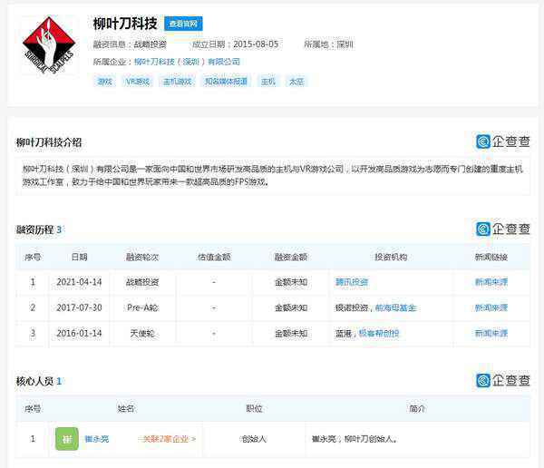Click the 日期 column header
The width and height of the screenshot is (544, 468).
(x=79, y=257)
